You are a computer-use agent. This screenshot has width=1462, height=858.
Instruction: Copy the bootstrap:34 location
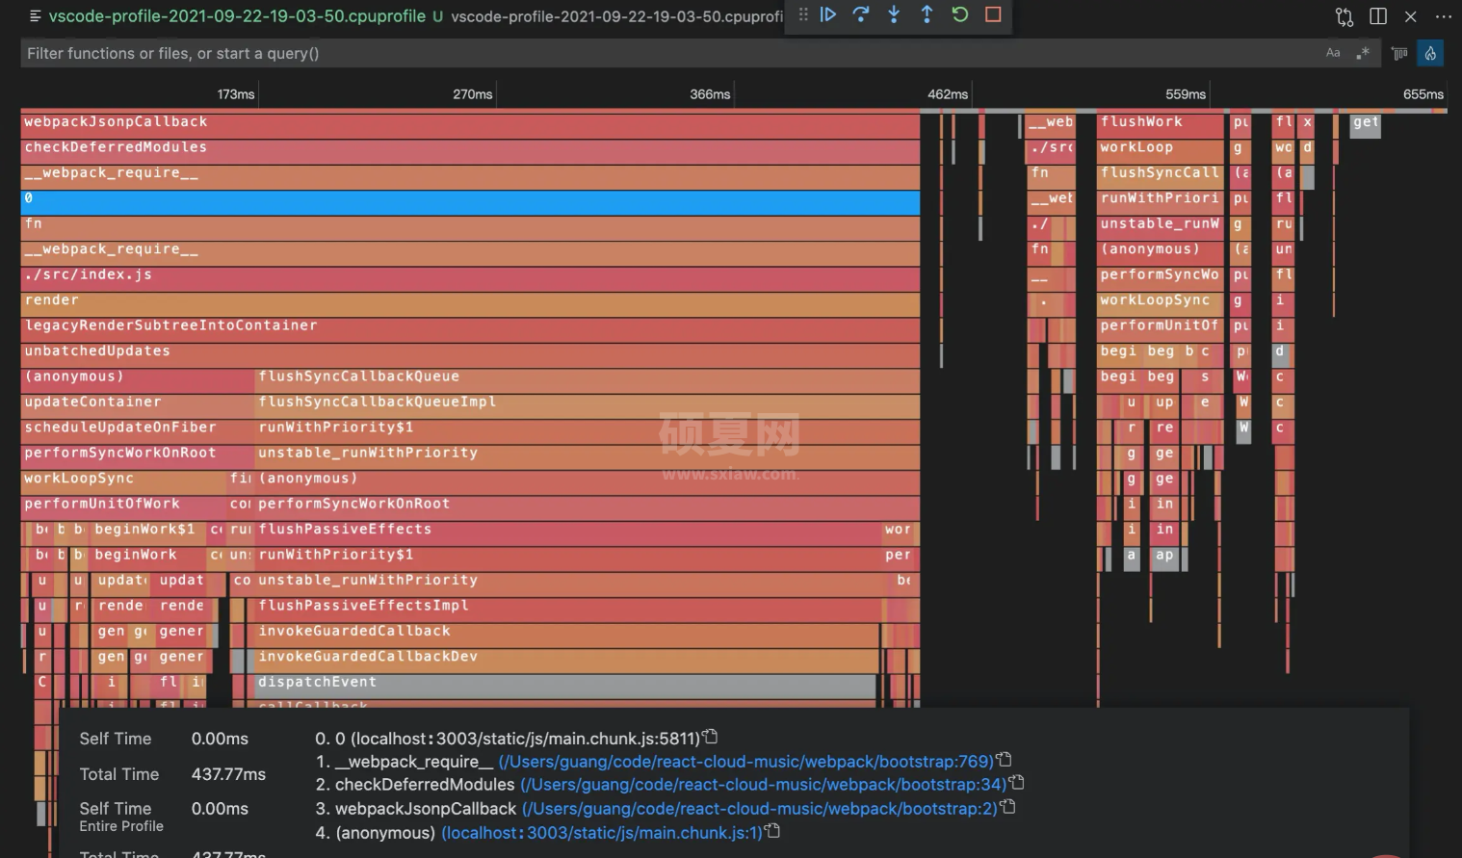coord(1017,783)
